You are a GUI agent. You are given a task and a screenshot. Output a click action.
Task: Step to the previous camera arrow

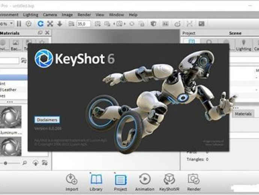[x=114, y=24]
